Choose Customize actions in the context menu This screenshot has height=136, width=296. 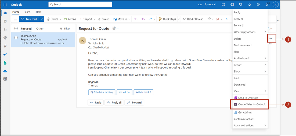[250, 119]
